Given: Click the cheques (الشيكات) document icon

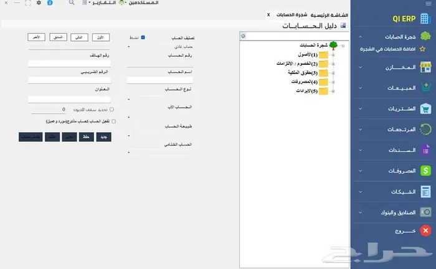Looking at the screenshot, I should tap(426, 191).
